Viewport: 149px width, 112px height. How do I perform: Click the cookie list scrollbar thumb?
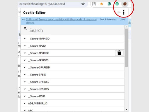(x=126, y=48)
